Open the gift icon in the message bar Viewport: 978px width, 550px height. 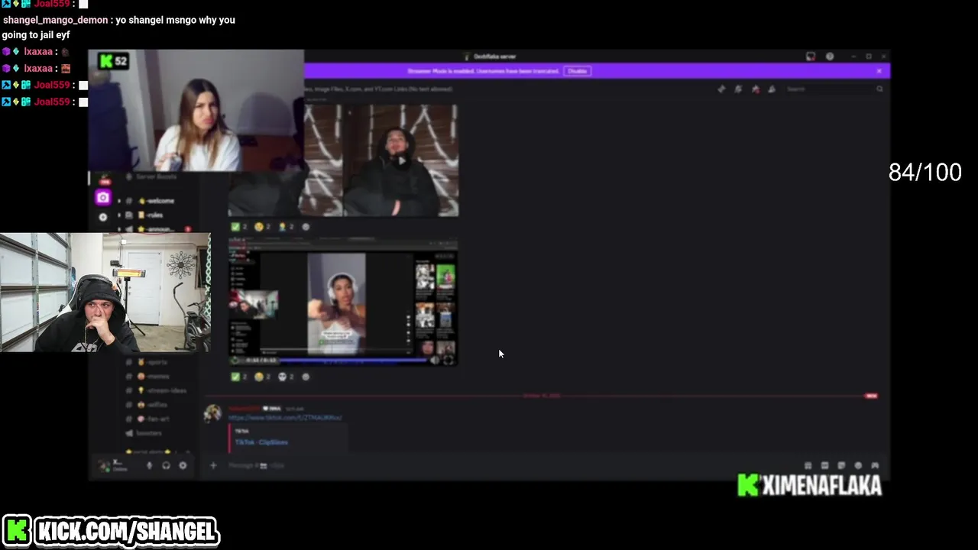tap(808, 465)
